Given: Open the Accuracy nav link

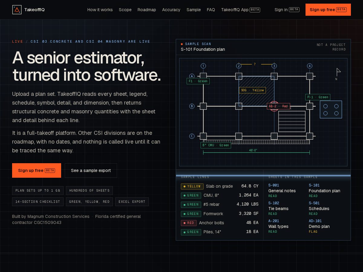Looking at the screenshot, I should [171, 10].
